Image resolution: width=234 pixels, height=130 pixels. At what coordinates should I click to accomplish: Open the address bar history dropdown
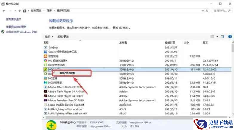pyautogui.click(x=203, y=11)
